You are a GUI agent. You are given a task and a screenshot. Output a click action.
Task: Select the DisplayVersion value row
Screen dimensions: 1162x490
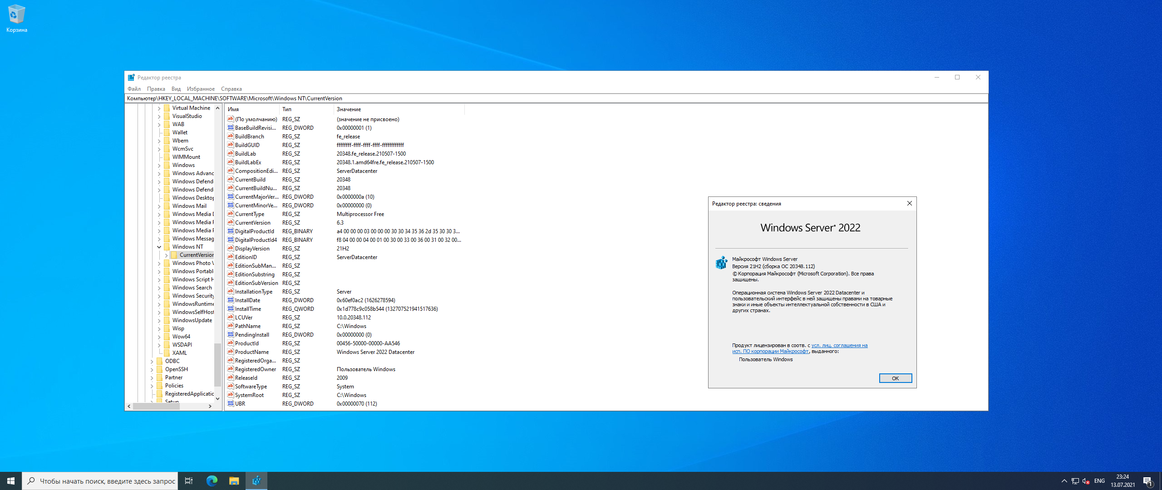pyautogui.click(x=345, y=249)
